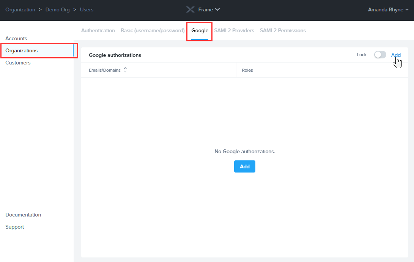Expand the Amanda Rhyne user menu
Viewport: 414px width, 262px height.
point(388,9)
